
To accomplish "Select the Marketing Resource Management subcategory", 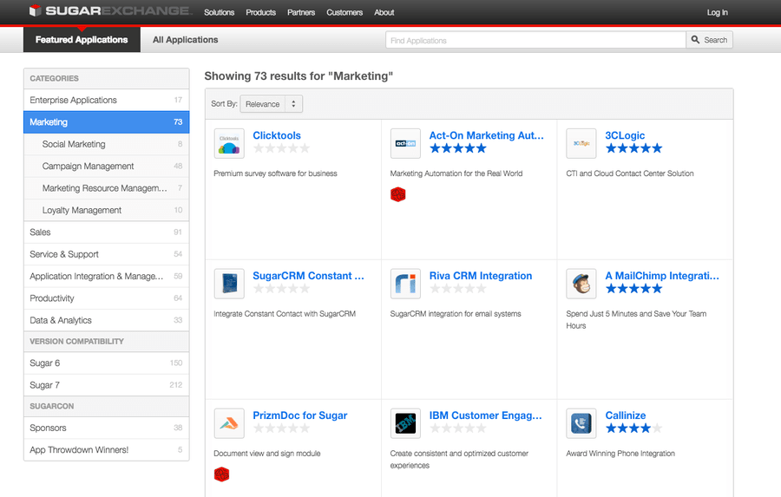I will coord(107,188).
